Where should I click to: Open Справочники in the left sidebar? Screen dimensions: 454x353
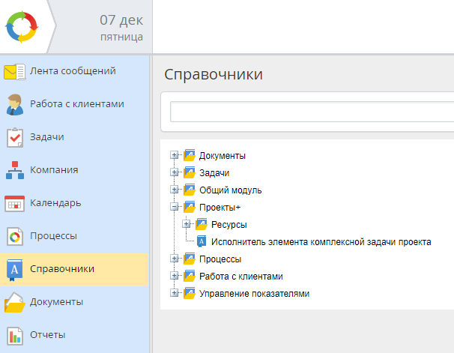click(61, 269)
